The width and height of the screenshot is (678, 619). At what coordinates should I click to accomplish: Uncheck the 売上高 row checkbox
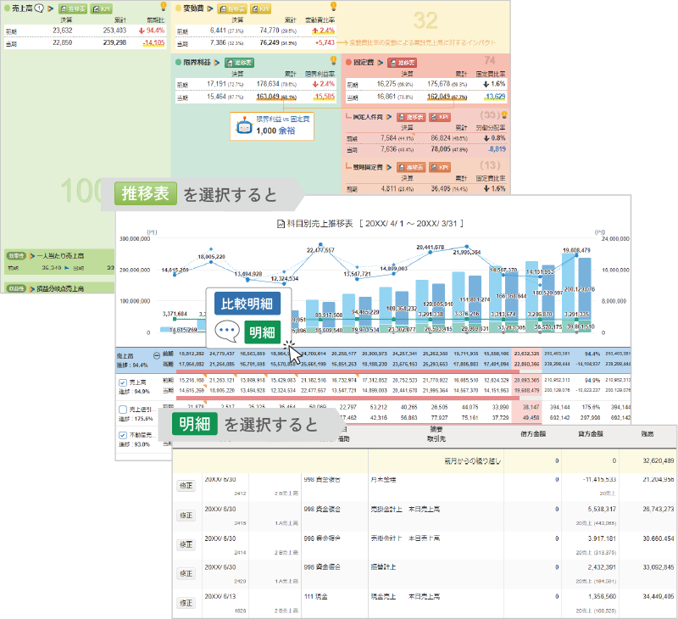click(124, 383)
